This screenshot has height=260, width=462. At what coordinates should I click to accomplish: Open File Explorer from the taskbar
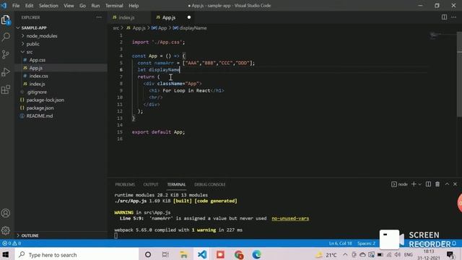183,254
